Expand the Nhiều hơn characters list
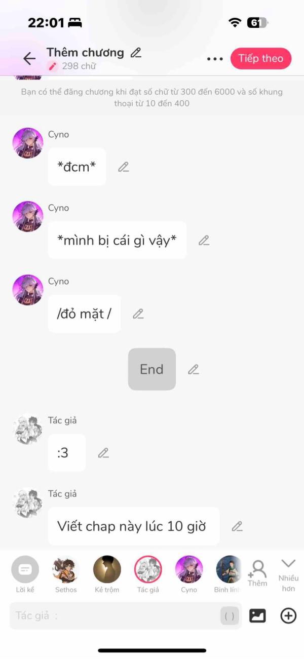Screen dimensions: 304x659 click(288, 575)
